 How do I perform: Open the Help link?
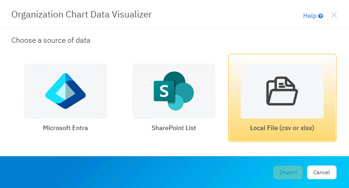point(309,16)
